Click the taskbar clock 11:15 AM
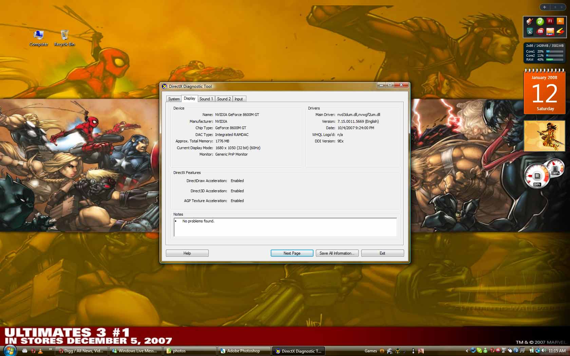This screenshot has width=570, height=356. 557,351
